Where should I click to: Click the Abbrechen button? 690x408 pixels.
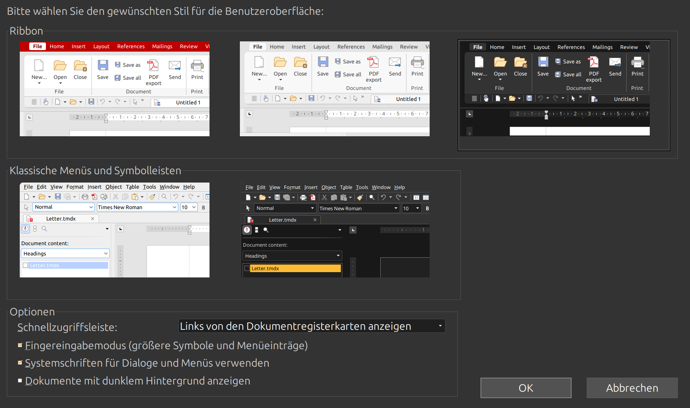[x=632, y=388]
